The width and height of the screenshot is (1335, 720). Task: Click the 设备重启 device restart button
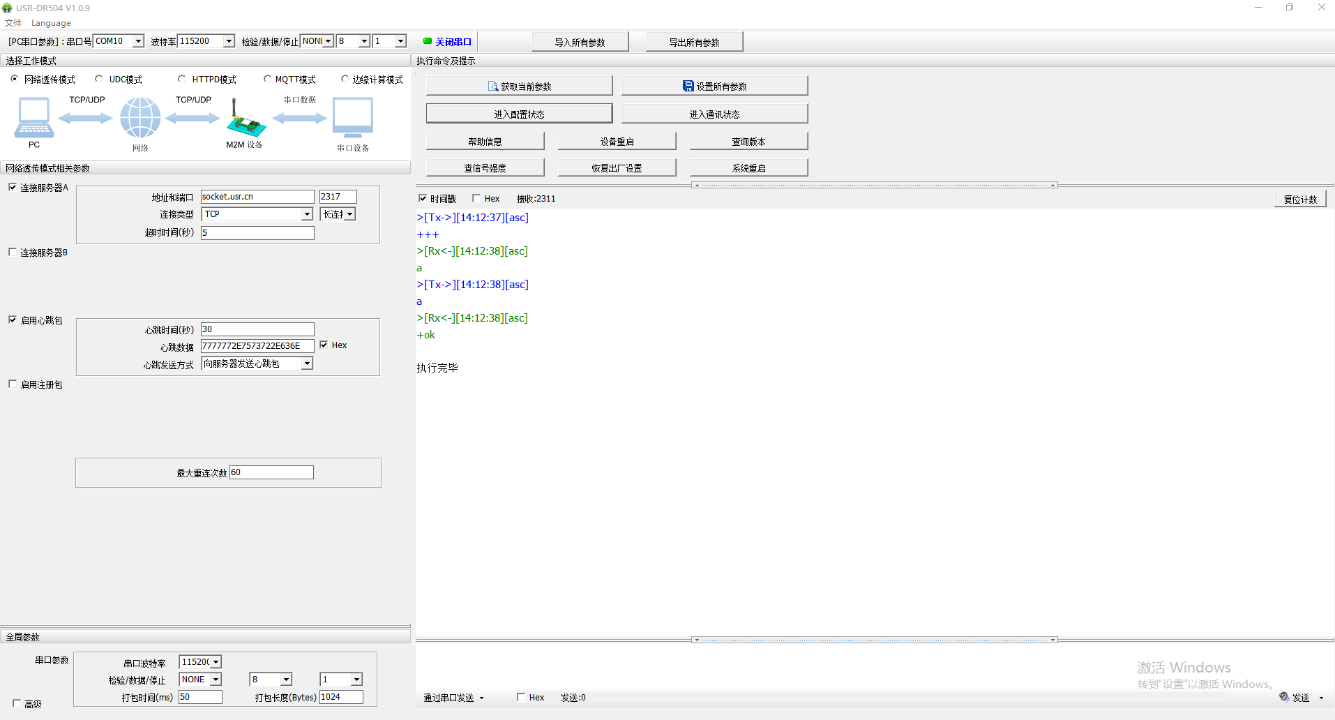click(x=617, y=142)
